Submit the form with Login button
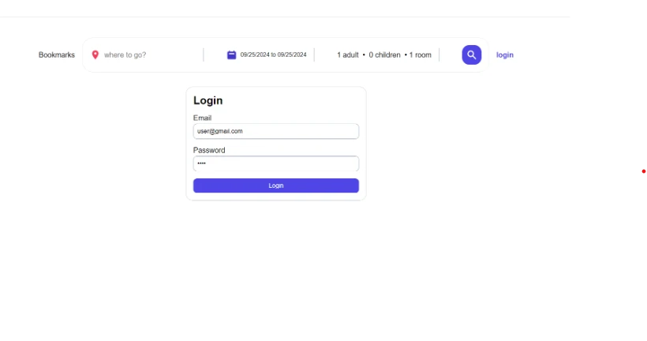 276,185
